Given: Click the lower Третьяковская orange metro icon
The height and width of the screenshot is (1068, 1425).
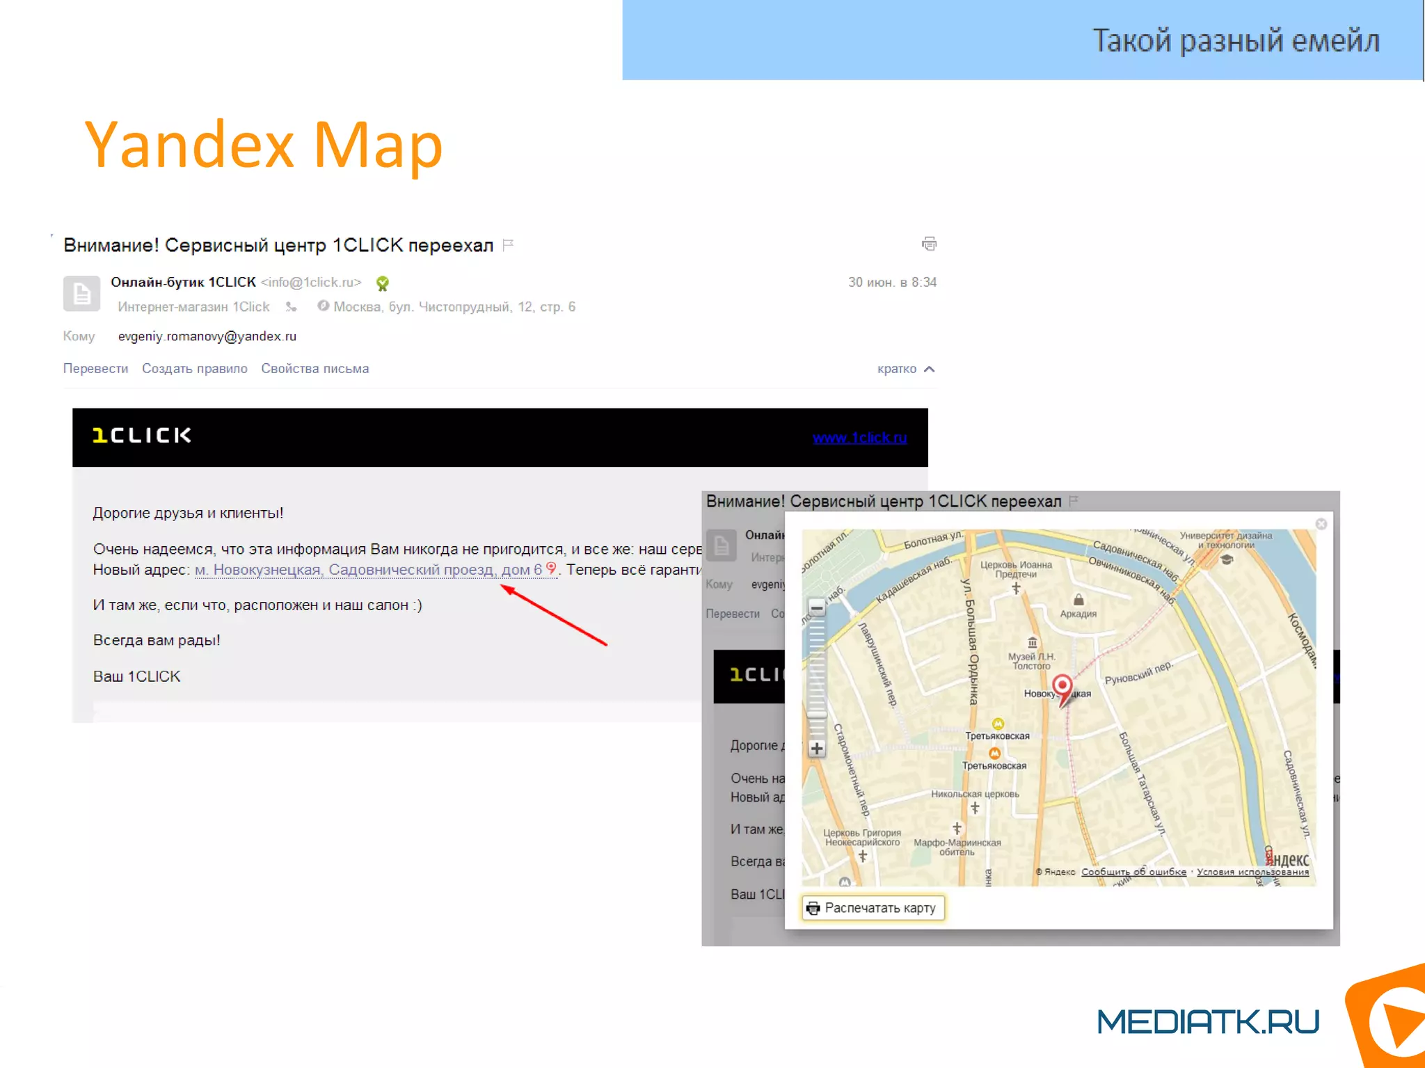Looking at the screenshot, I should [x=994, y=754].
